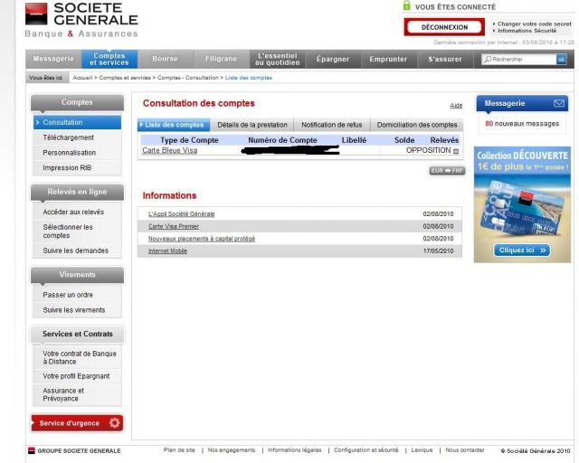Click Informations Sécurité link
The width and height of the screenshot is (579, 463).
(527, 31)
